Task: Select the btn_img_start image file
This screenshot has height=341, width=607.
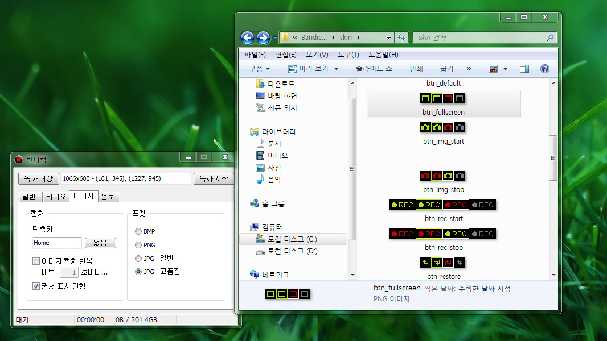Action: click(x=444, y=133)
